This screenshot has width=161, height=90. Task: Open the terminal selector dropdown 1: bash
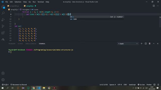click(128, 43)
